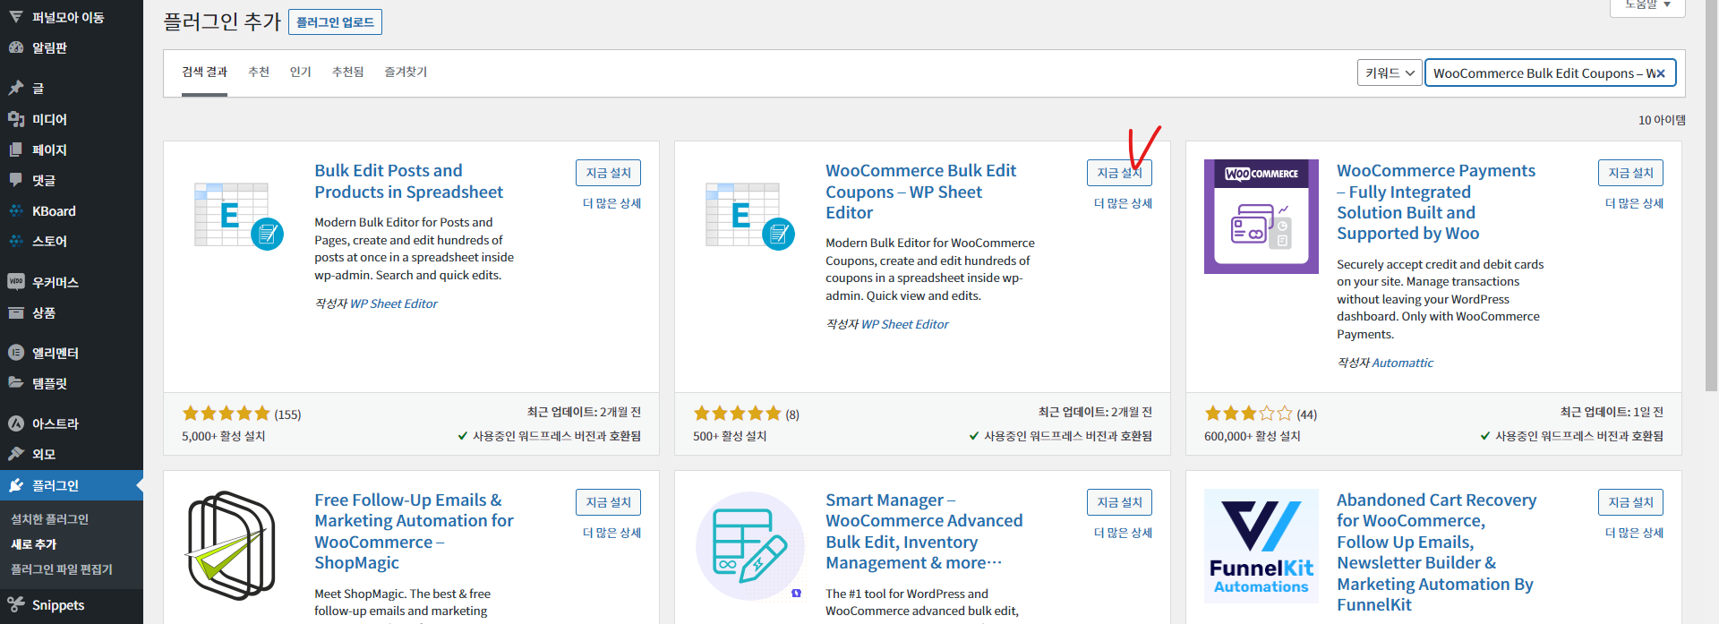
Task: Switch to the 검색 결과 tab
Action: (204, 72)
